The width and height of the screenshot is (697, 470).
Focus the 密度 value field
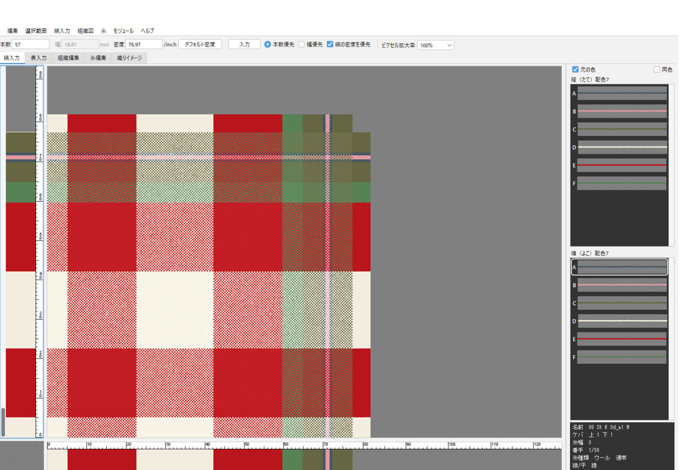[143, 44]
